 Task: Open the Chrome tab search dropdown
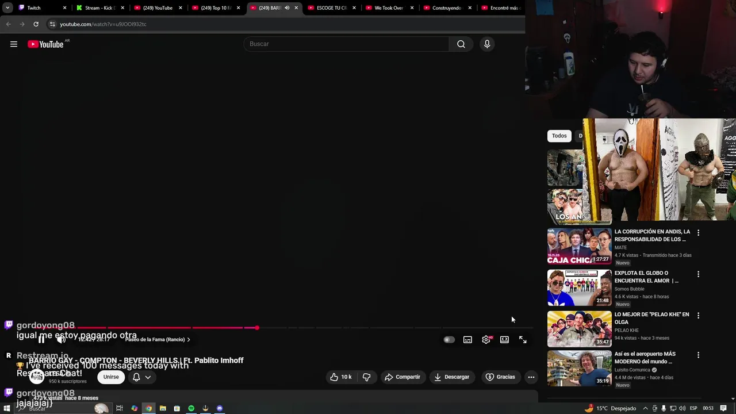pyautogui.click(x=7, y=8)
